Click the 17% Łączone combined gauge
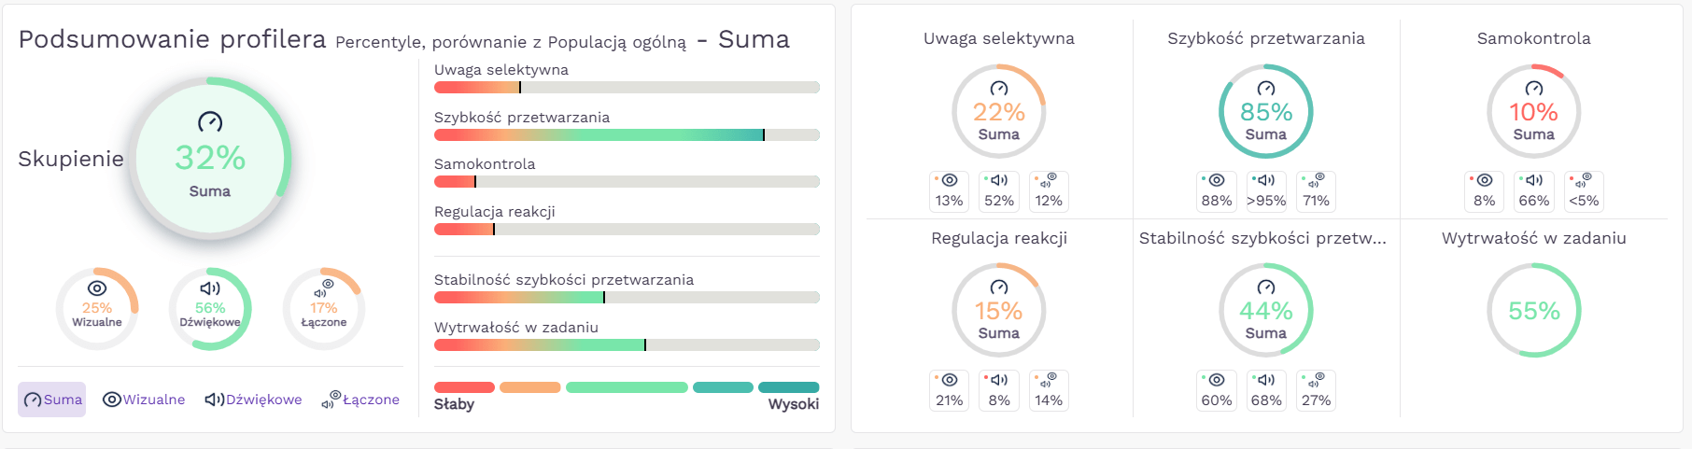Screen dimensions: 1692x449 coord(324,309)
